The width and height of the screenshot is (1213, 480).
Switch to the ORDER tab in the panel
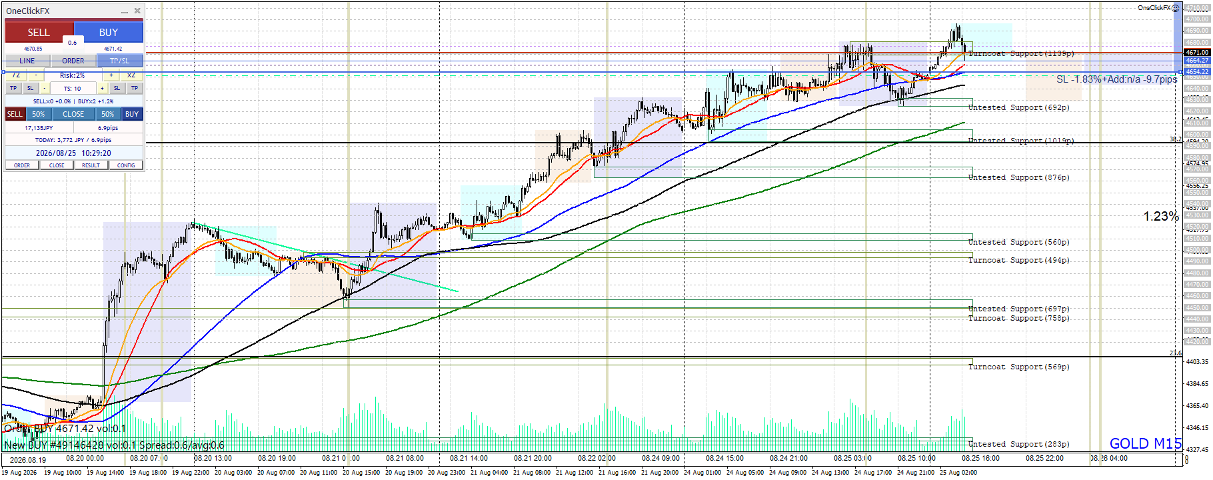[x=73, y=61]
